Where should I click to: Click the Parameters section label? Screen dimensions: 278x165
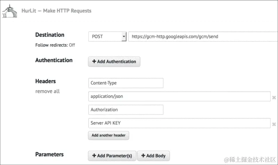coord(49,155)
